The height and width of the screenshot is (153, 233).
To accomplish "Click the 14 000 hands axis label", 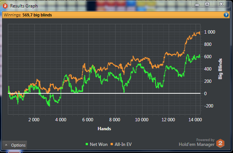I will point(195,120).
